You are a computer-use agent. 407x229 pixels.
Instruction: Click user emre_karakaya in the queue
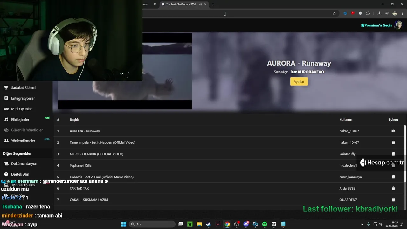350,177
